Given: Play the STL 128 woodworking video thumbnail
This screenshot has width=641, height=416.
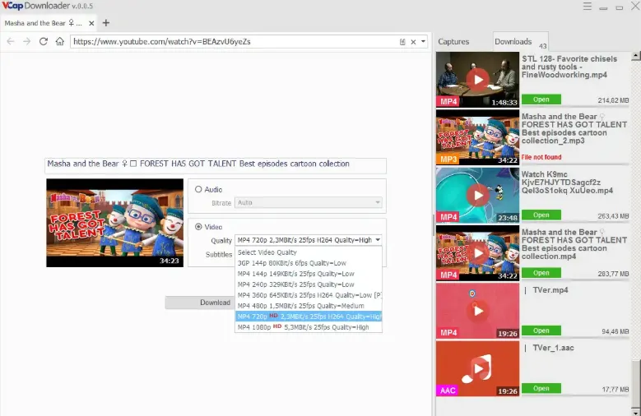Looking at the screenshot, I should pyautogui.click(x=477, y=80).
